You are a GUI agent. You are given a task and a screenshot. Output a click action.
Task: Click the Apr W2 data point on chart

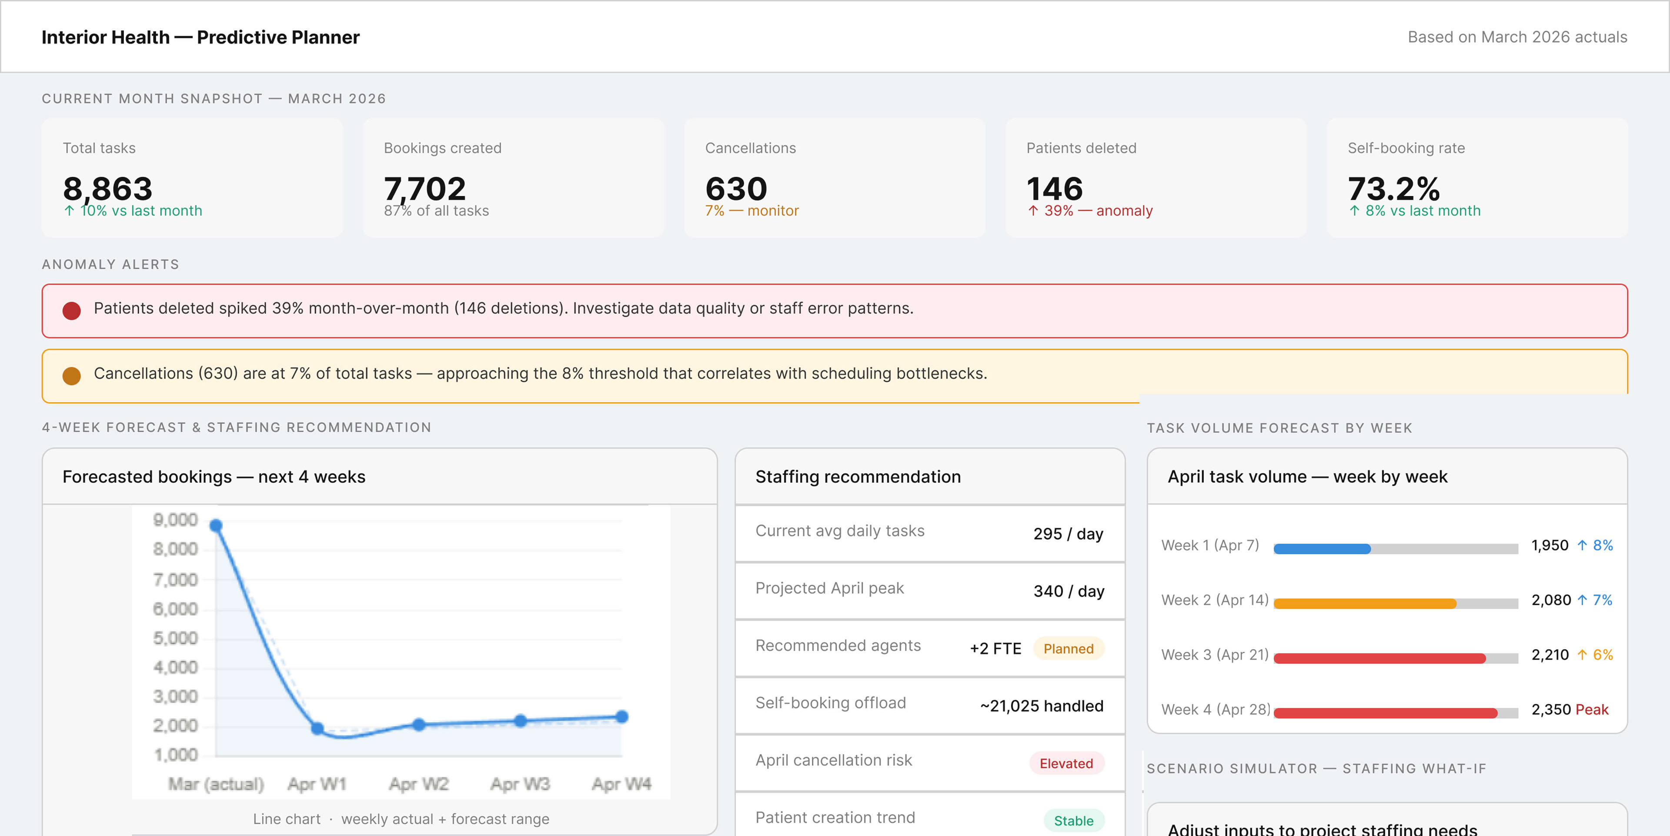(x=419, y=725)
